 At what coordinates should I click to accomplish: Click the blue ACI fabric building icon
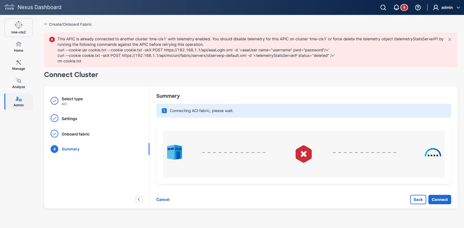point(175,152)
